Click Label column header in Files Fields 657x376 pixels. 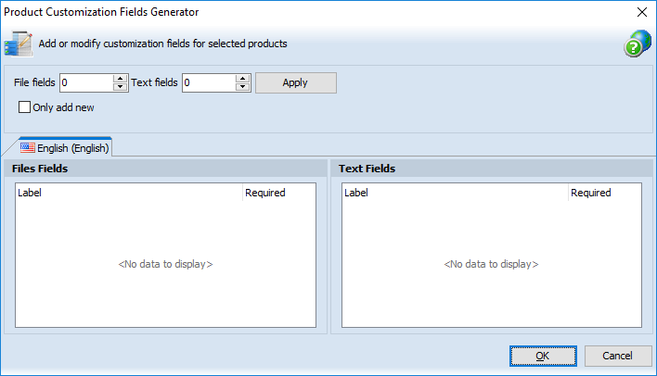pyautogui.click(x=129, y=193)
